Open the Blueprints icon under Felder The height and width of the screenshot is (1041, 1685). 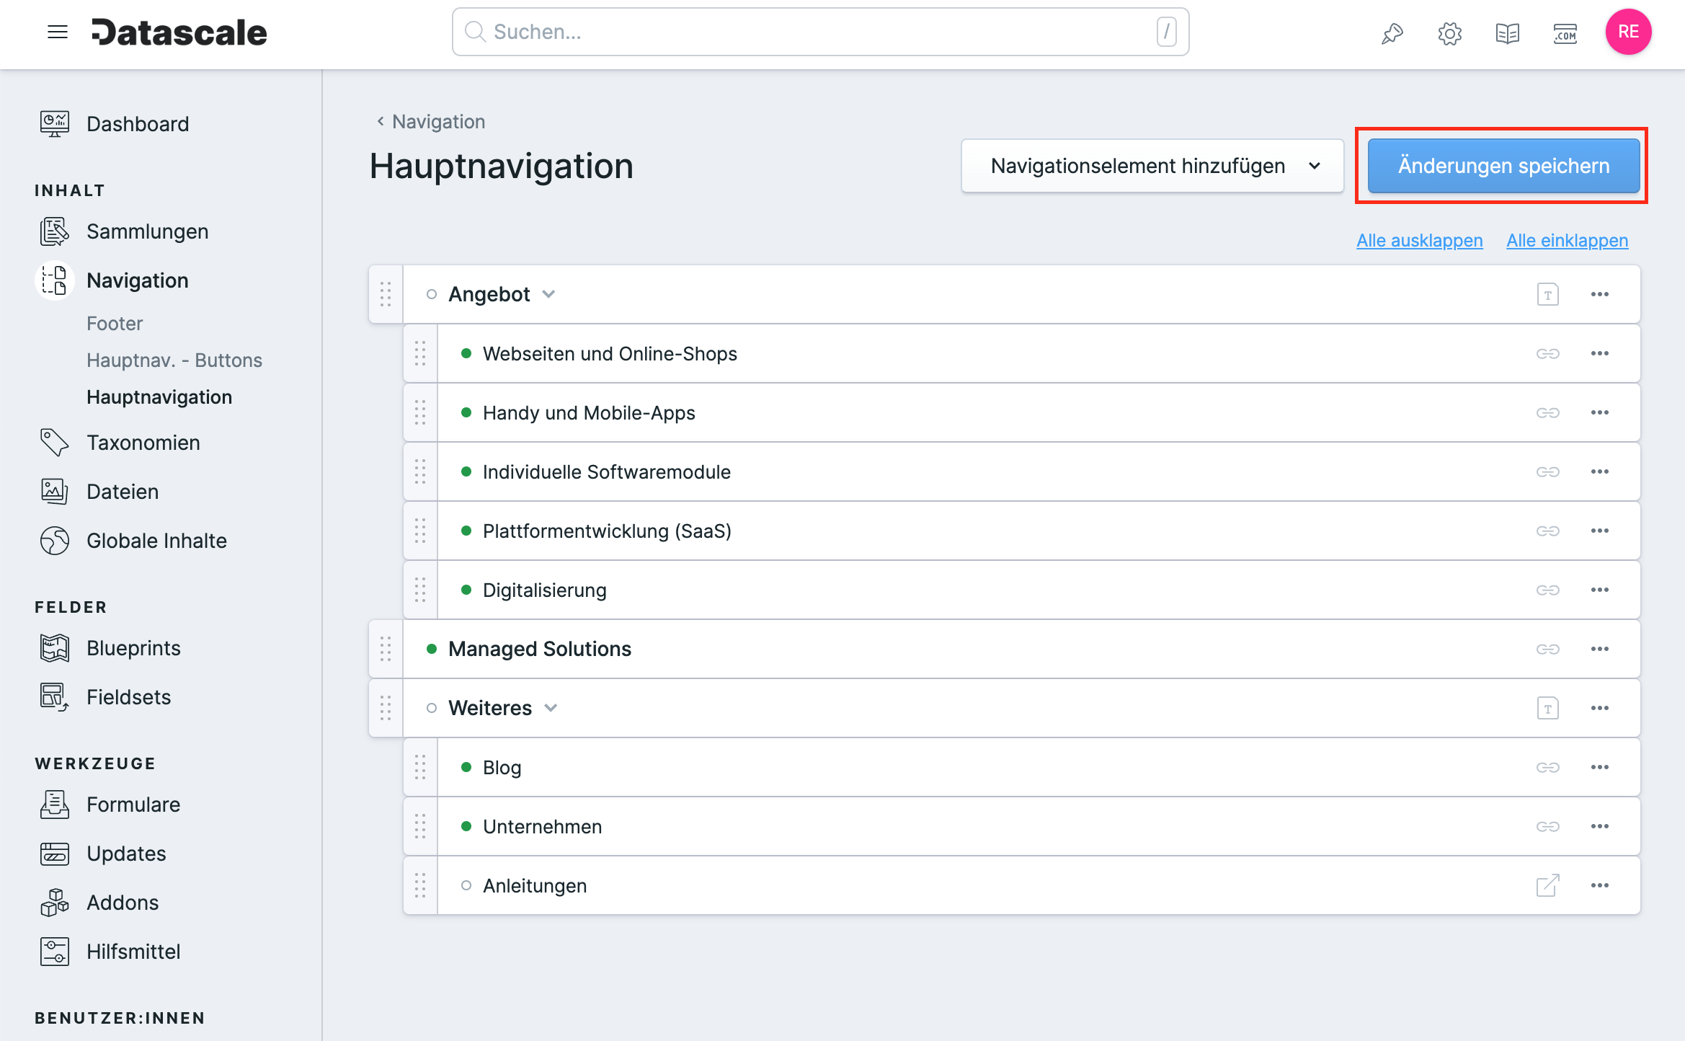54,649
